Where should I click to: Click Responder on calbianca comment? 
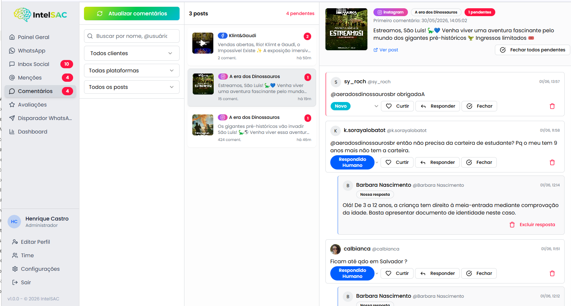tap(437, 273)
